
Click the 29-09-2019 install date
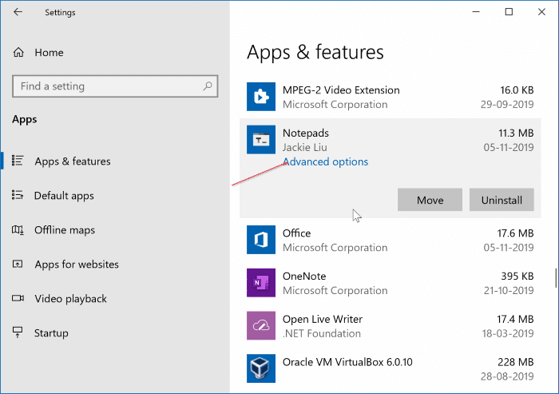click(x=507, y=104)
